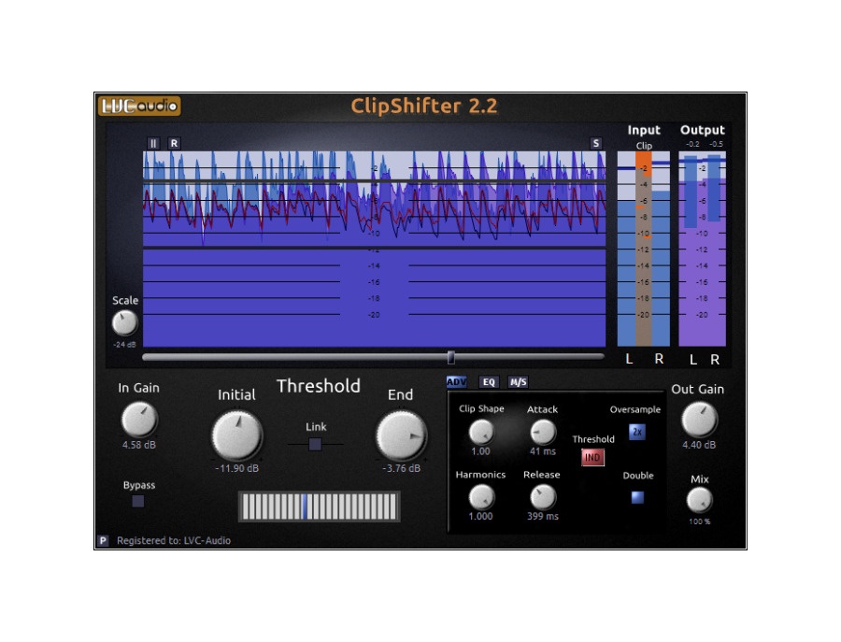Screen dimensions: 841x642
Task: Open presets with the P button
Action: pyautogui.click(x=103, y=540)
